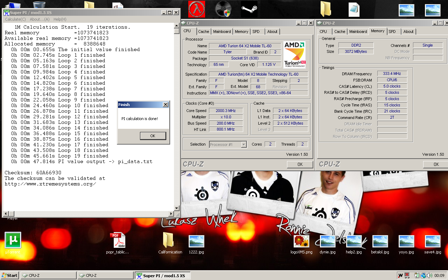Click OK in CPU-Z processor window
The width and height of the screenshot is (448, 280).
(x=300, y=164)
